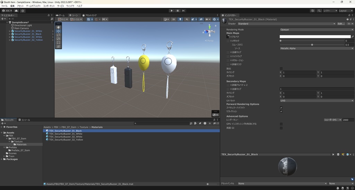The height and width of the screenshot is (190, 355).
Task: Uncheck the specular highlights checkbox
Action: coord(281,108)
